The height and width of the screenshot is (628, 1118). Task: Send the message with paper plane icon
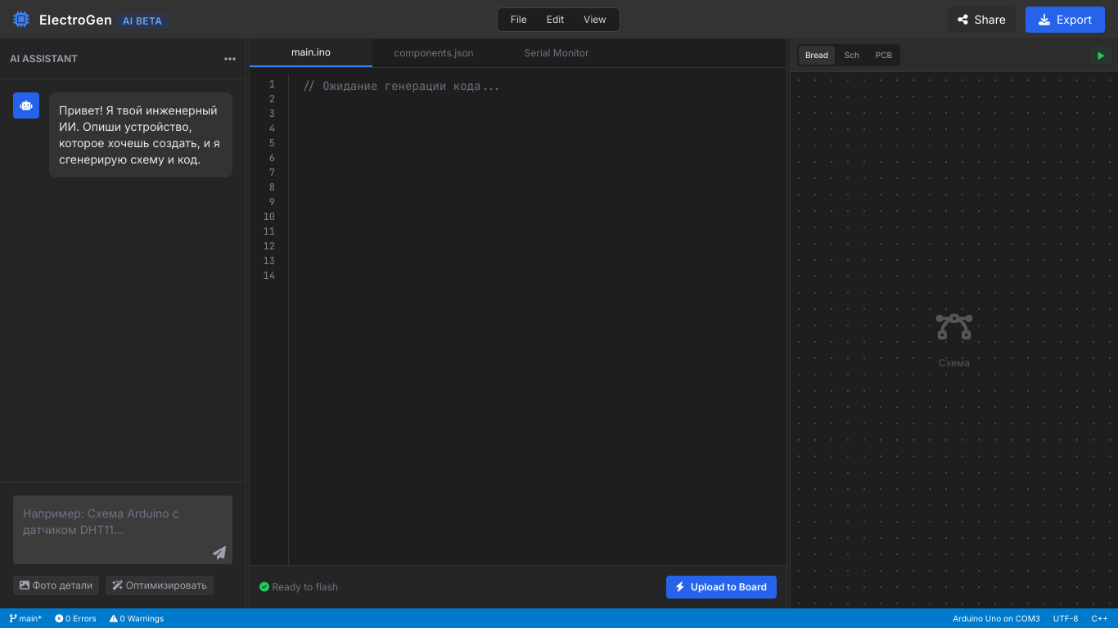pos(219,553)
